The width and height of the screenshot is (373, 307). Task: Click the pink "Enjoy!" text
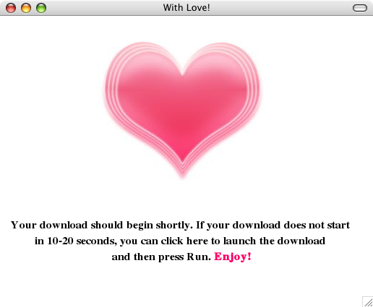(x=233, y=257)
